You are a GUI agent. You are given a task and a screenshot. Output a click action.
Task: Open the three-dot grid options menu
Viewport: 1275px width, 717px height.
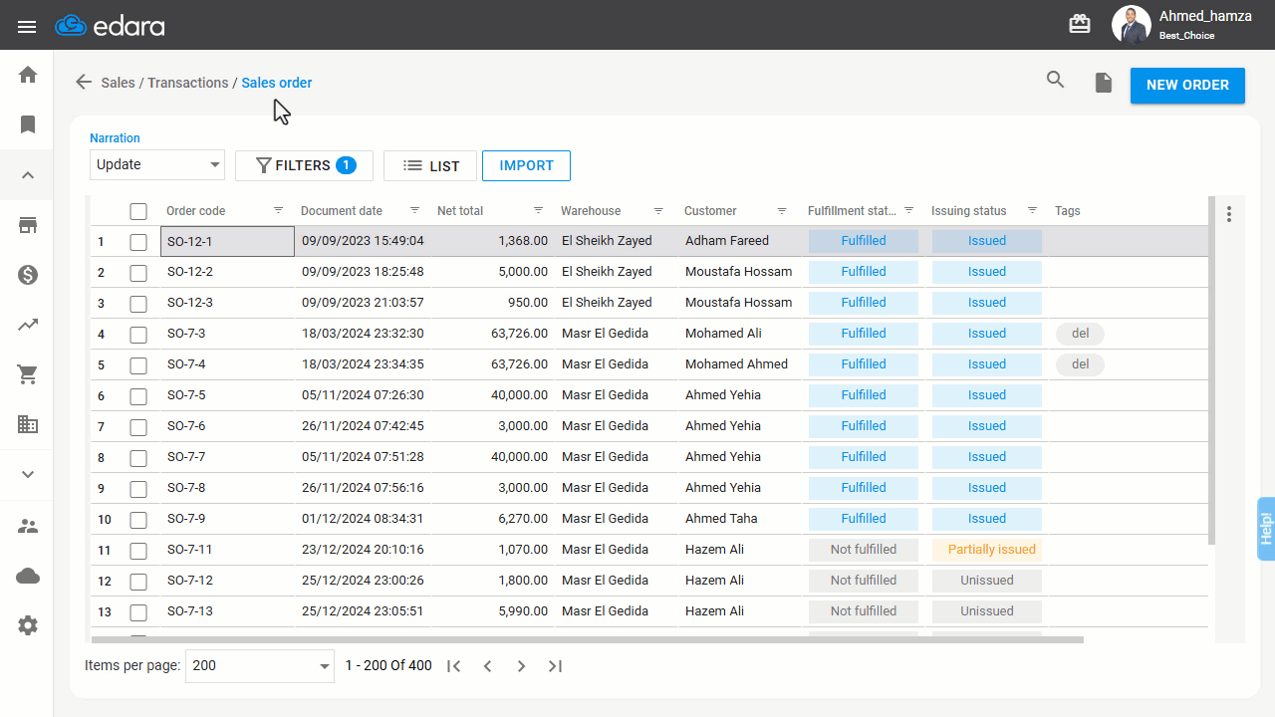coord(1229,214)
